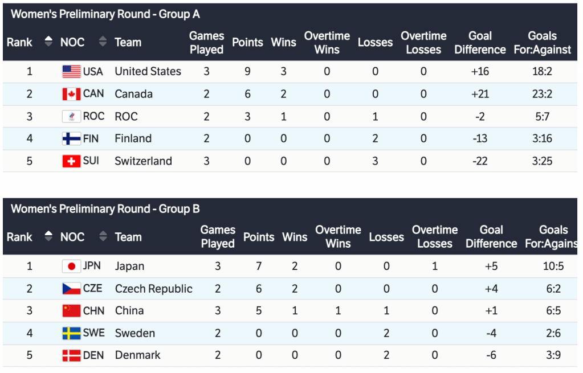The height and width of the screenshot is (373, 583).
Task: Select the Group B table title
Action: click(105, 209)
